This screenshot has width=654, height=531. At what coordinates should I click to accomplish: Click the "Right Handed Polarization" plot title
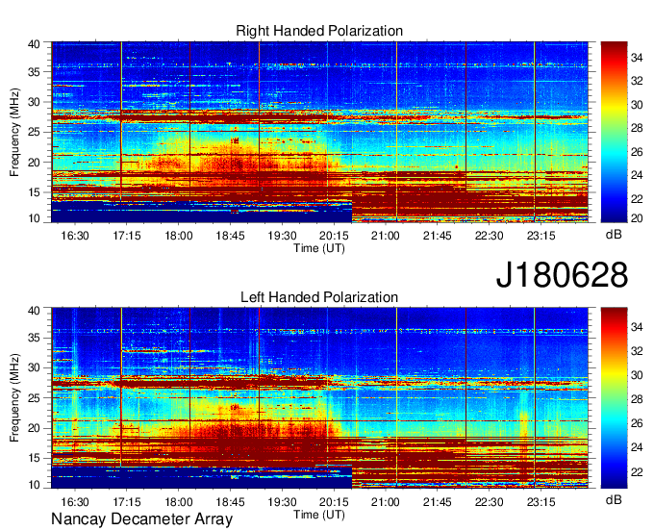coord(319,31)
